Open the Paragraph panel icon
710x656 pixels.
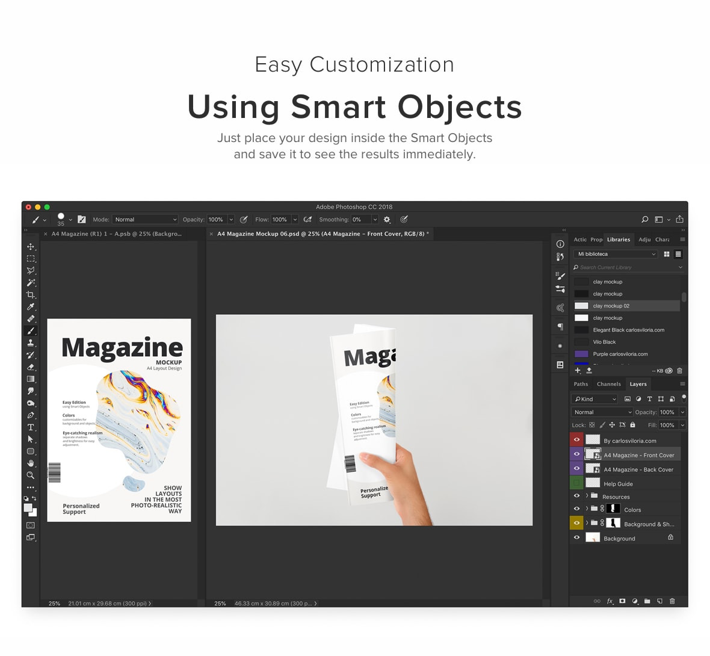coord(560,327)
